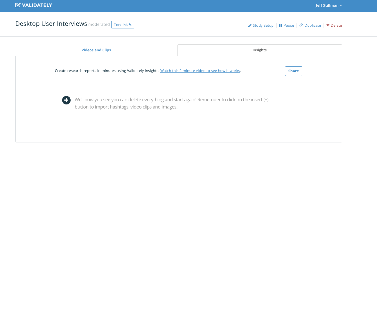Click the pencil icon for Study Setup
The height and width of the screenshot is (320, 377).
coord(250,26)
